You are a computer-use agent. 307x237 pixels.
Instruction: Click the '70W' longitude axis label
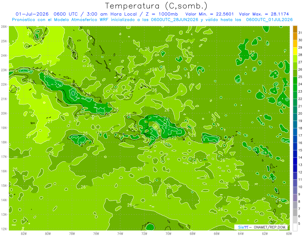(168, 233)
